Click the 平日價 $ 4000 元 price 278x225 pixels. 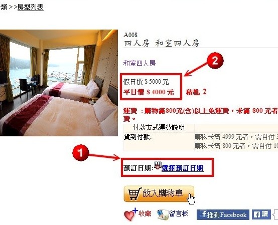point(149,92)
